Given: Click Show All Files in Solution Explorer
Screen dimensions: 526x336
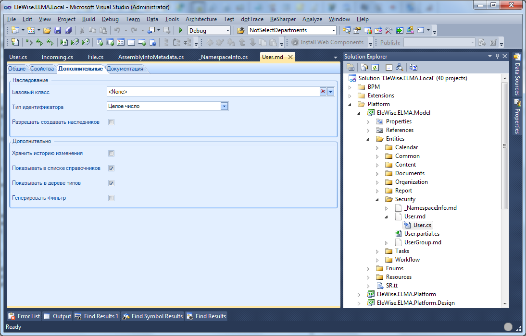Looking at the screenshot, I should pyautogui.click(x=364, y=67).
